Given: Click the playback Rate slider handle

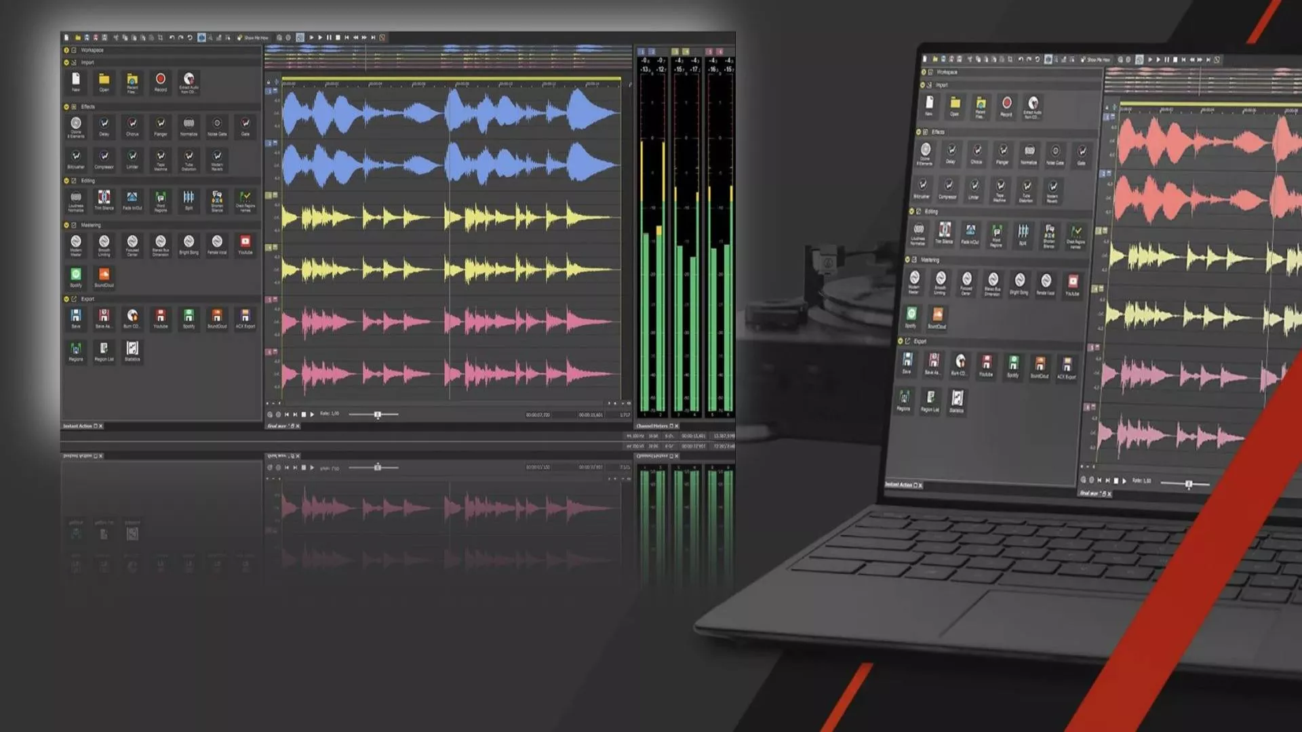Looking at the screenshot, I should [378, 414].
